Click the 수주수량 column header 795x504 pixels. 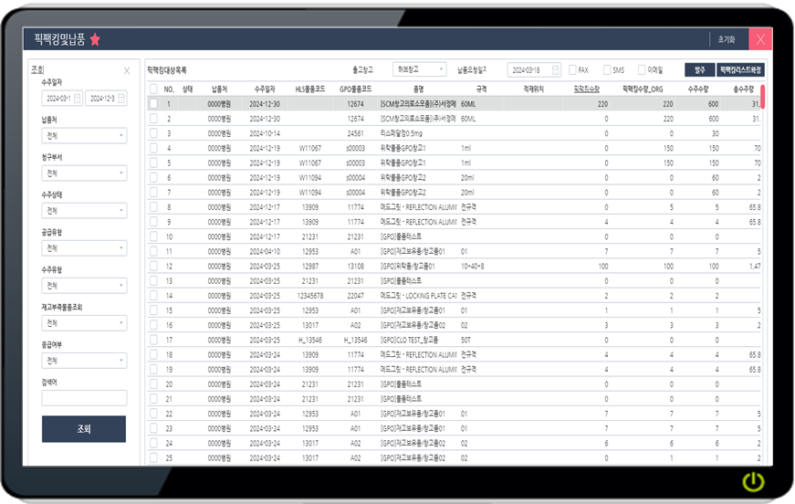pos(698,89)
